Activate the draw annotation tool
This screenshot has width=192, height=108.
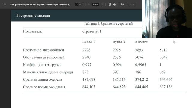[x=122, y=4]
